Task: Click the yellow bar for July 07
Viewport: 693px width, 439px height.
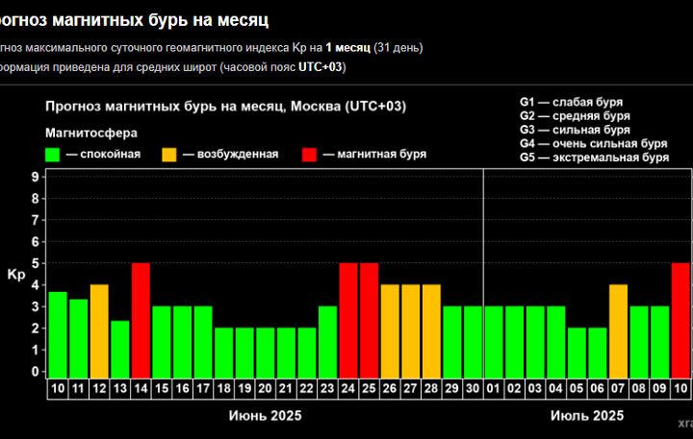Action: pos(618,329)
